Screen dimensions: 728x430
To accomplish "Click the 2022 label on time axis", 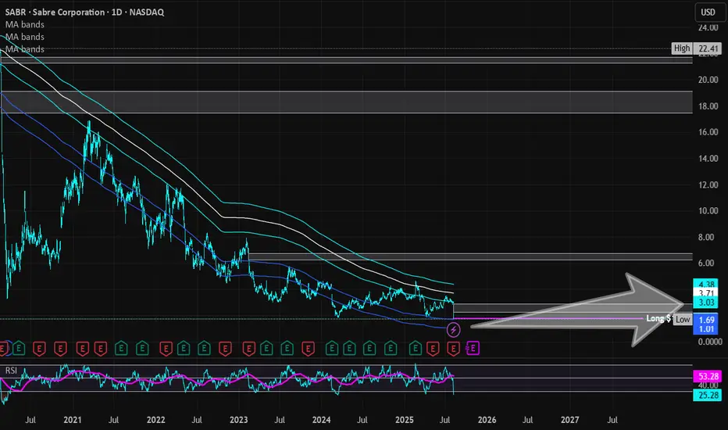I will [x=155, y=420].
